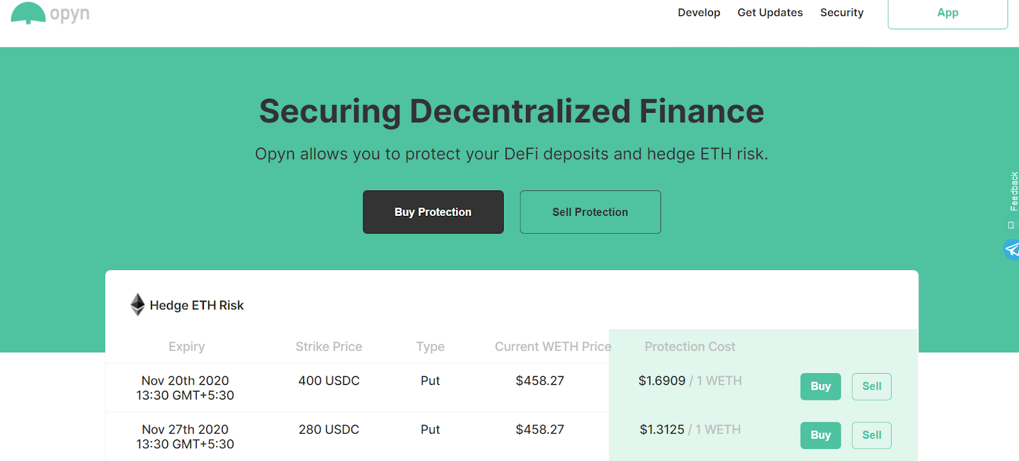Buy the Nov 20th 400 USDC put
This screenshot has height=461, width=1019.
pyautogui.click(x=820, y=387)
